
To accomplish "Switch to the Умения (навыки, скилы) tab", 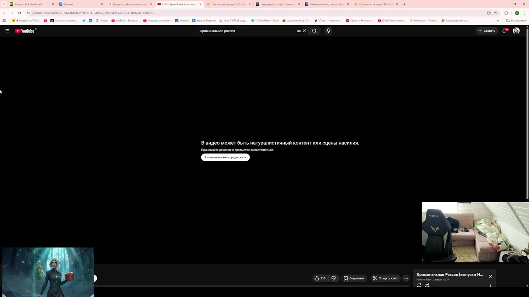I will pos(326,4).
